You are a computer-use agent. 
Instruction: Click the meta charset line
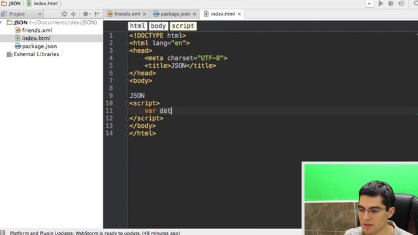click(x=185, y=58)
